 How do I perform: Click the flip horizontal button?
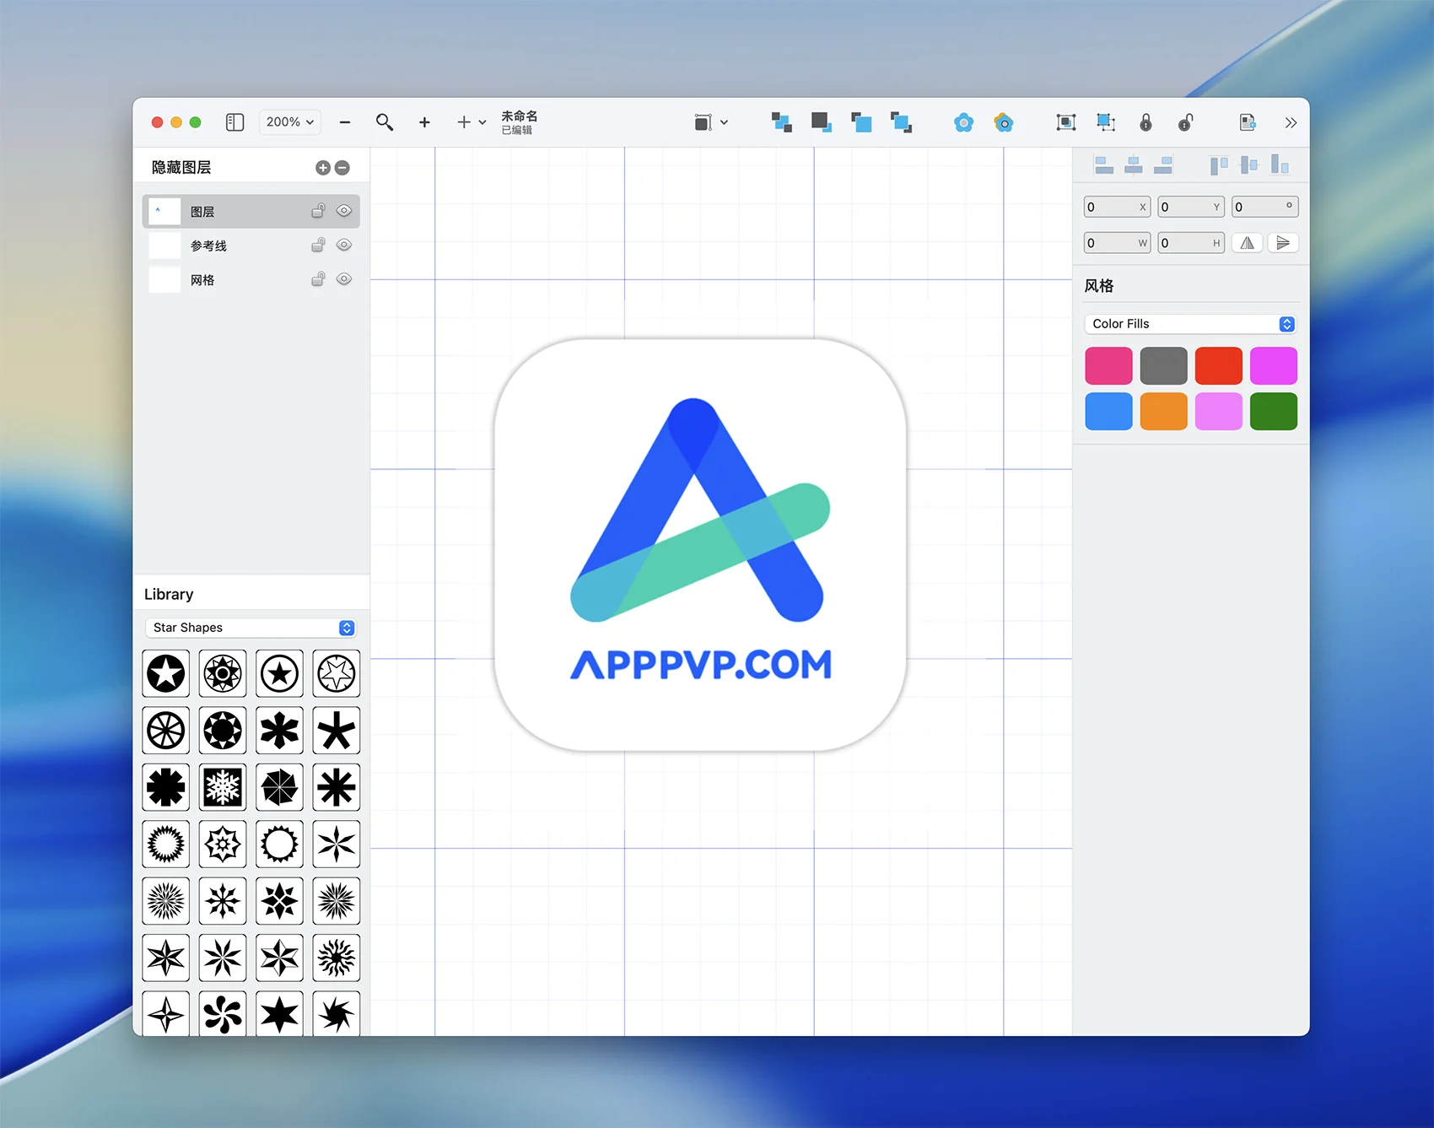click(x=1247, y=243)
